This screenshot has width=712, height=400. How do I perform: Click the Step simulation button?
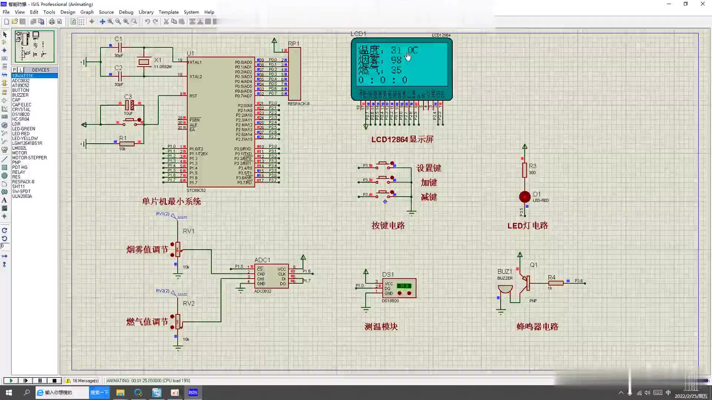[26, 380]
